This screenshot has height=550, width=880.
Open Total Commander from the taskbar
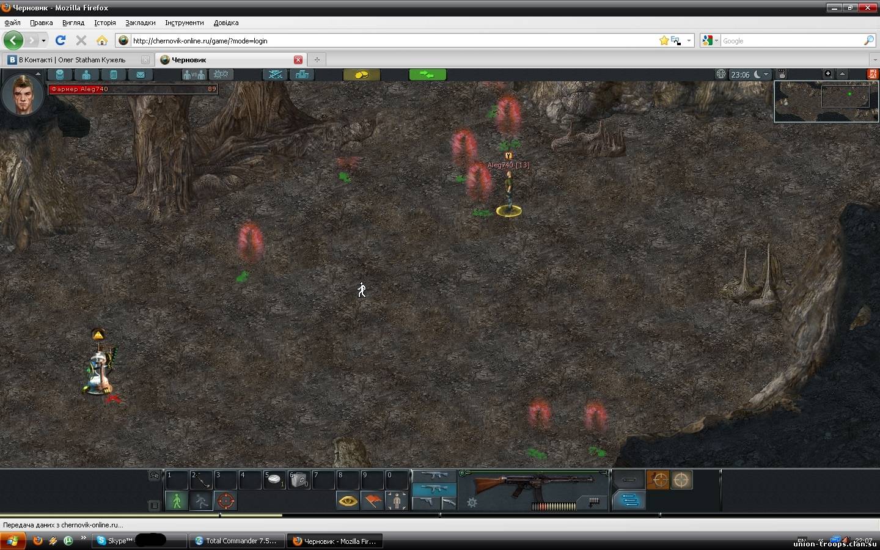click(237, 541)
